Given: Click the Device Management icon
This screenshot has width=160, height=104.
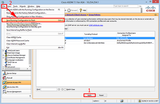Looking at the screenshot, I should coord(4,92).
